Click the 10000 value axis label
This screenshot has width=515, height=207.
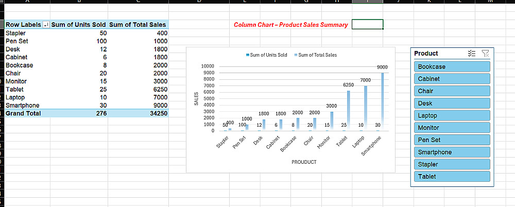pos(208,66)
